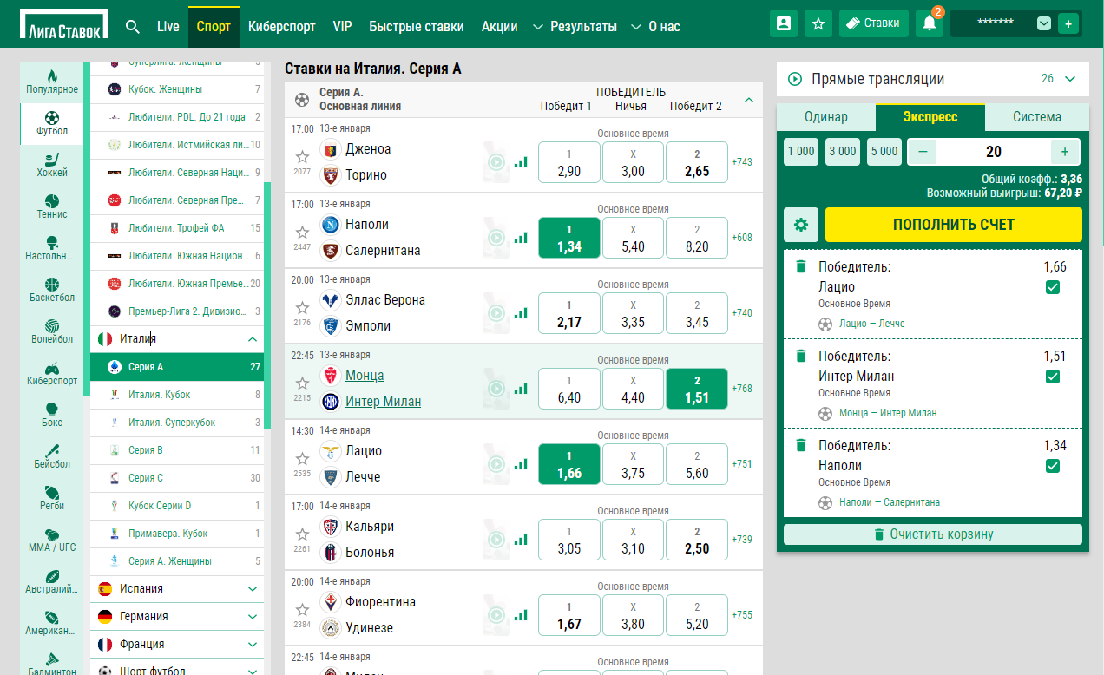Open the Live menu item
The image size is (1104, 675).
168,27
